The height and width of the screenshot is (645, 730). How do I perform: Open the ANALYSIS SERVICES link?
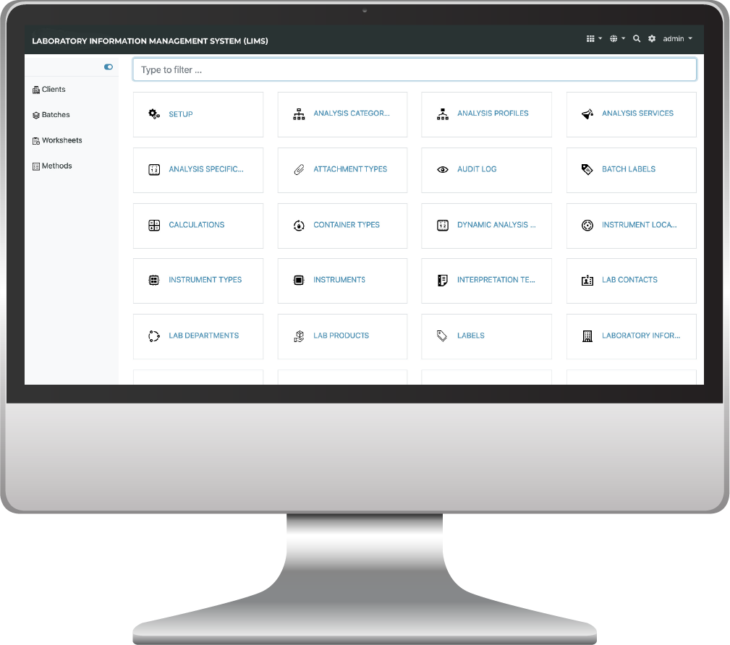point(637,114)
